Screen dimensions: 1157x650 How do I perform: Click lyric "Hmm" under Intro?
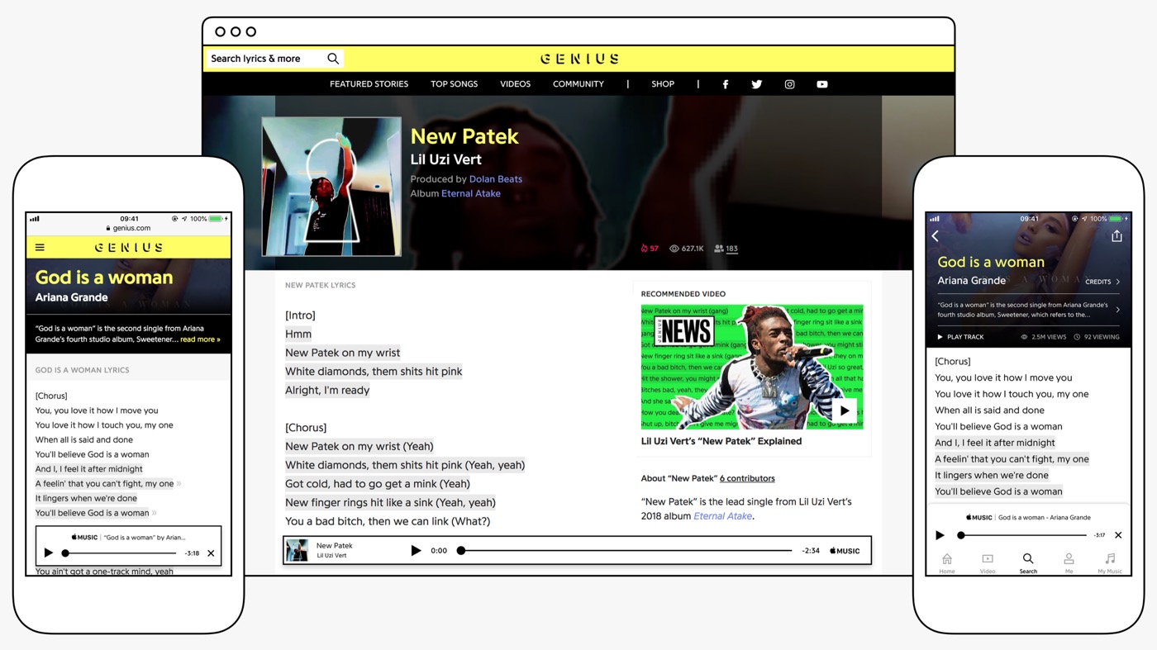pos(298,334)
